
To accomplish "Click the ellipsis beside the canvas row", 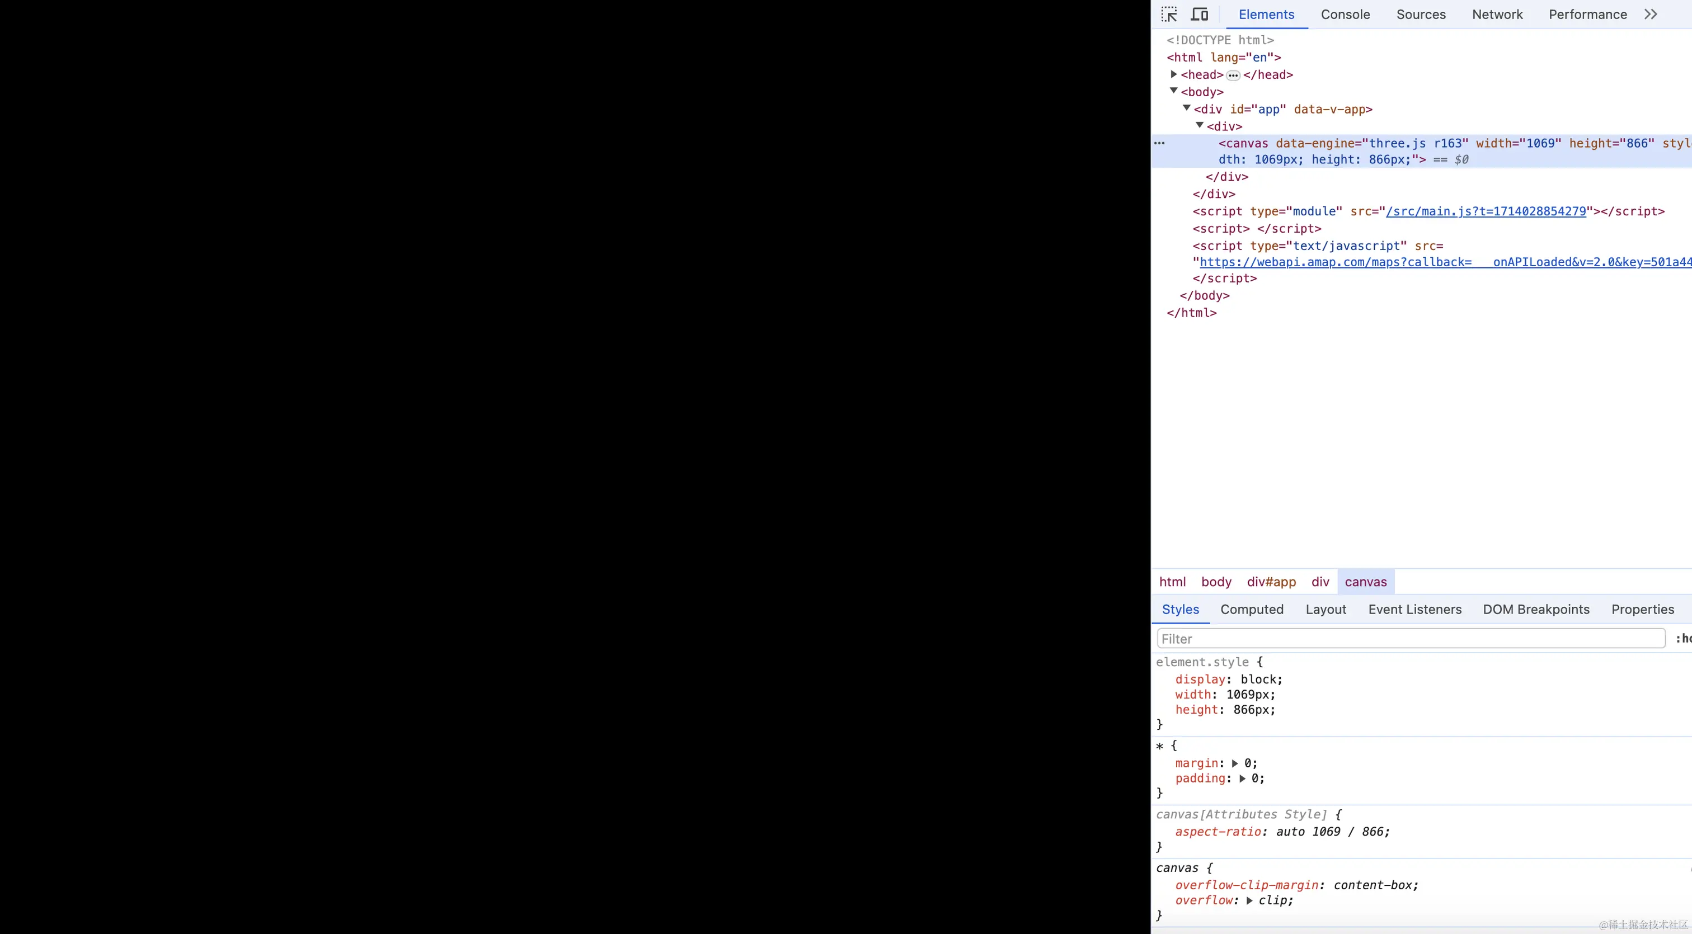I will [x=1159, y=143].
